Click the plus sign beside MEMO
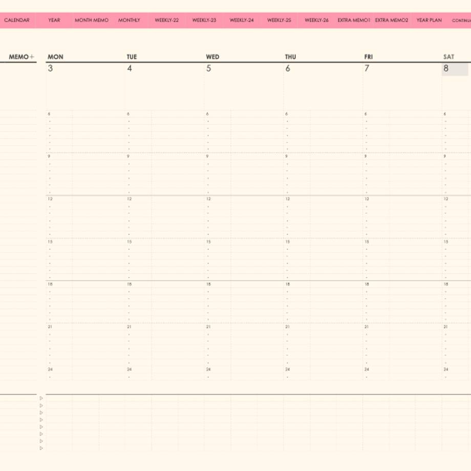The width and height of the screenshot is (471, 471). click(32, 57)
